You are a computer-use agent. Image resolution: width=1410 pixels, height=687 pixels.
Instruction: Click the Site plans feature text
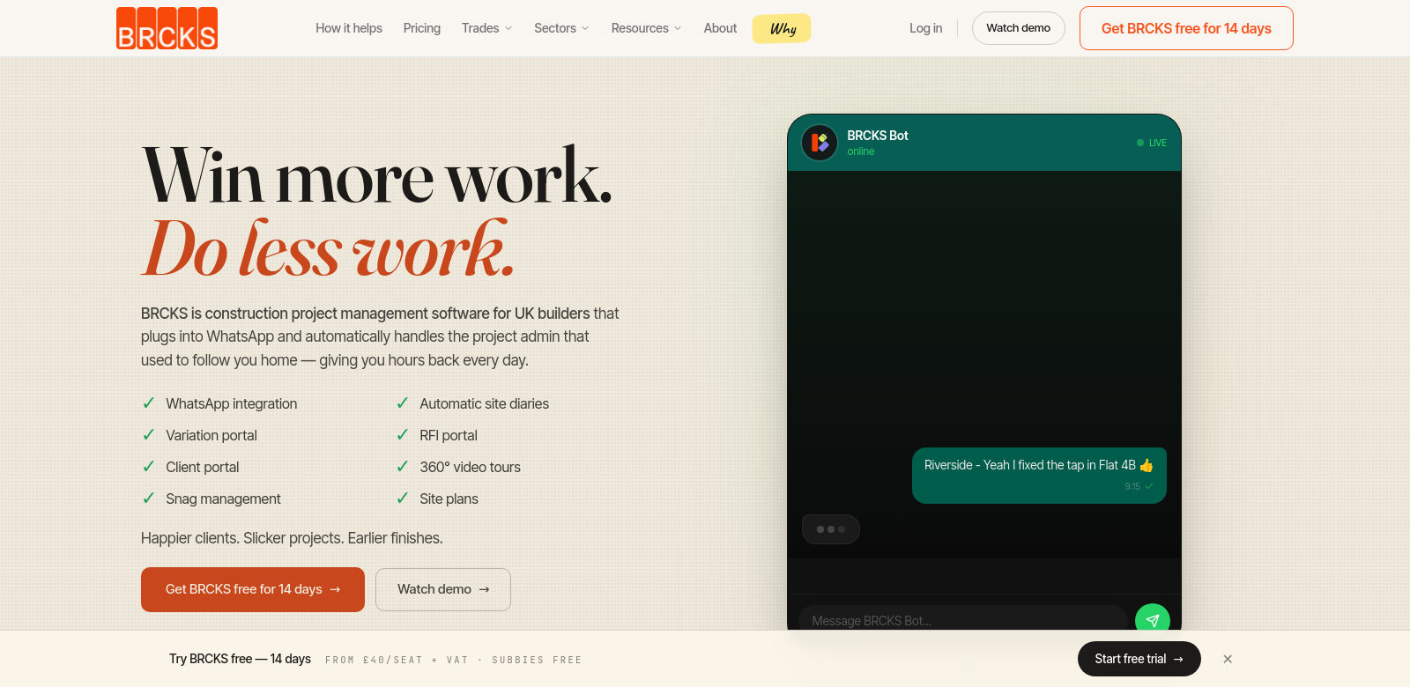coord(449,499)
